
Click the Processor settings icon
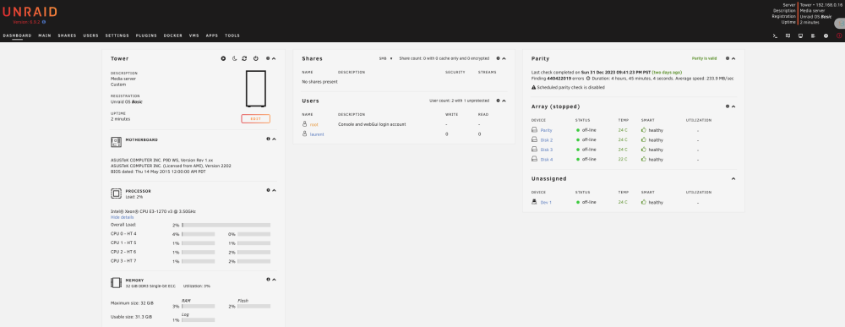268,190
